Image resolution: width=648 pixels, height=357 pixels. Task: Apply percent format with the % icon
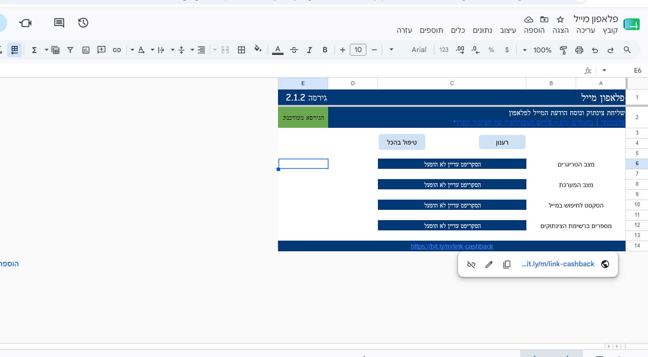click(x=491, y=50)
